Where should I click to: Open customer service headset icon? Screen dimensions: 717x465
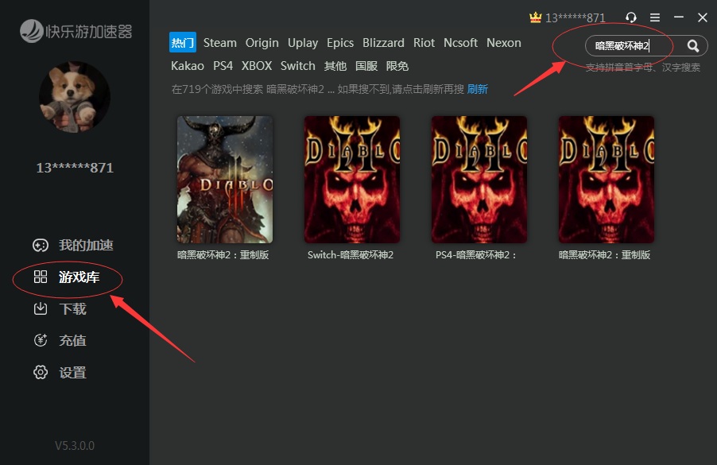tap(631, 17)
